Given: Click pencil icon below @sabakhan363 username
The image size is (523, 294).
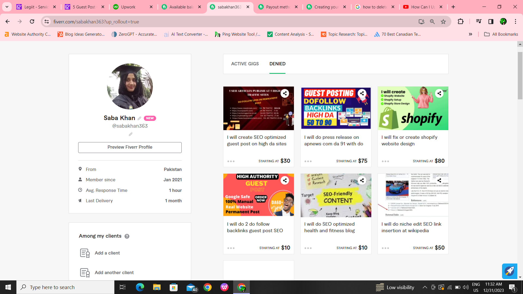Looking at the screenshot, I should pyautogui.click(x=130, y=134).
